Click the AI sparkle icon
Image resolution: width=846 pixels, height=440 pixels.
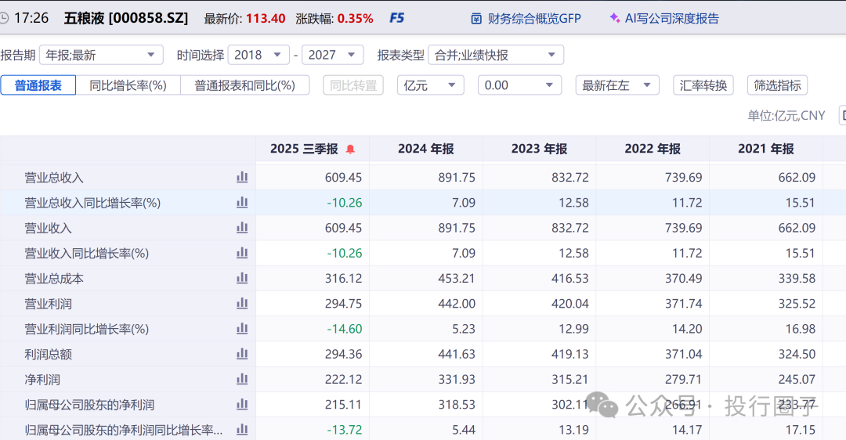coord(615,18)
